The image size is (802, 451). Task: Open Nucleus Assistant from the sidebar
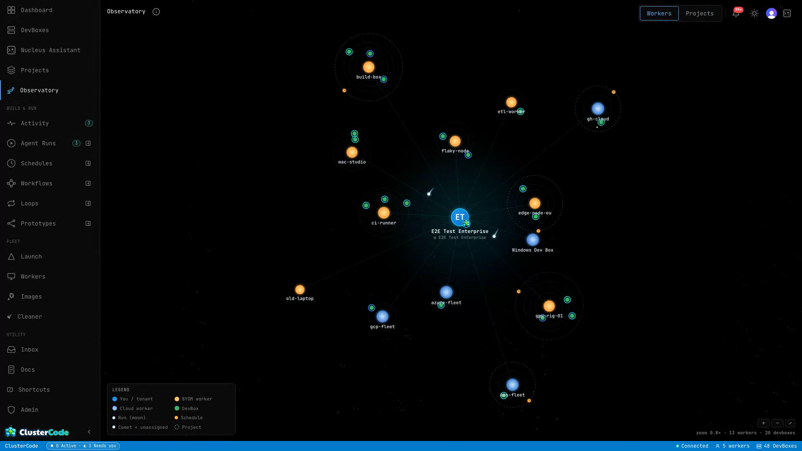[x=50, y=50]
